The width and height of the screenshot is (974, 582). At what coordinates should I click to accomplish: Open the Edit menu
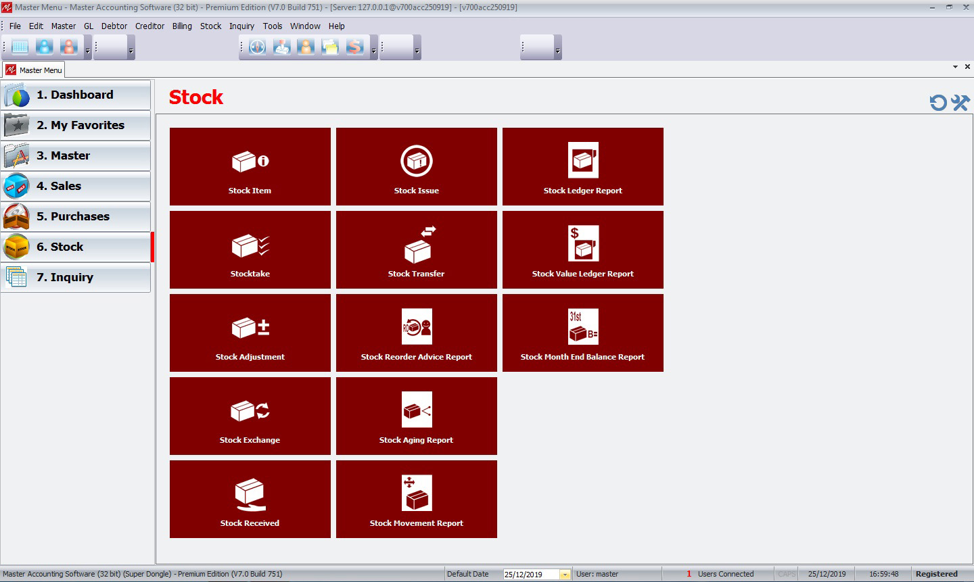click(36, 26)
